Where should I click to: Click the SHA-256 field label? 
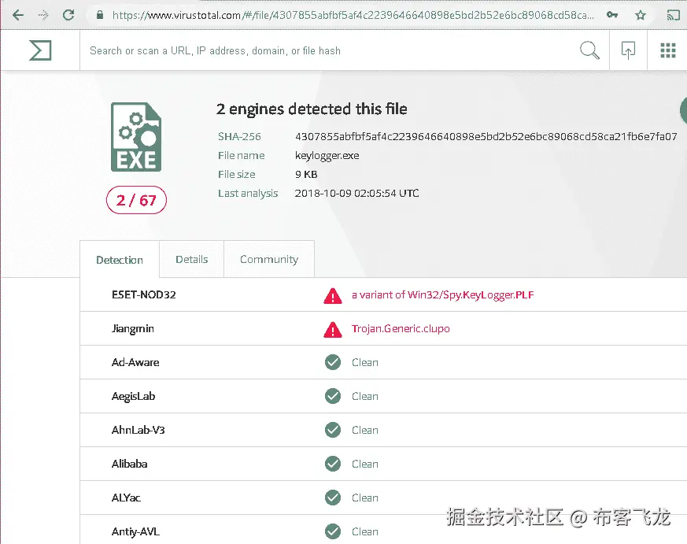tap(239, 137)
